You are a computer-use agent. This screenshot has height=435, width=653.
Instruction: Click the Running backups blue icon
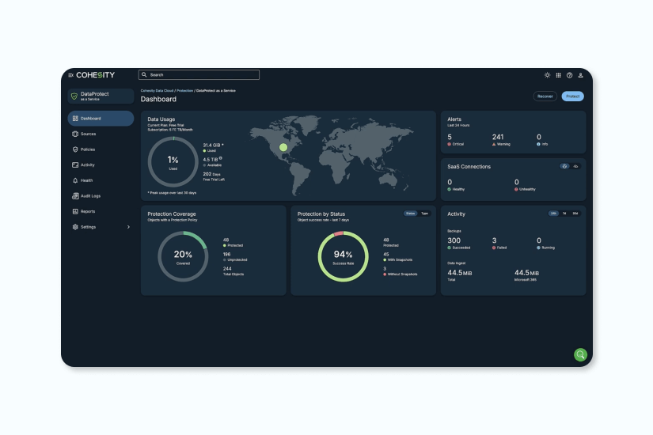coord(538,248)
